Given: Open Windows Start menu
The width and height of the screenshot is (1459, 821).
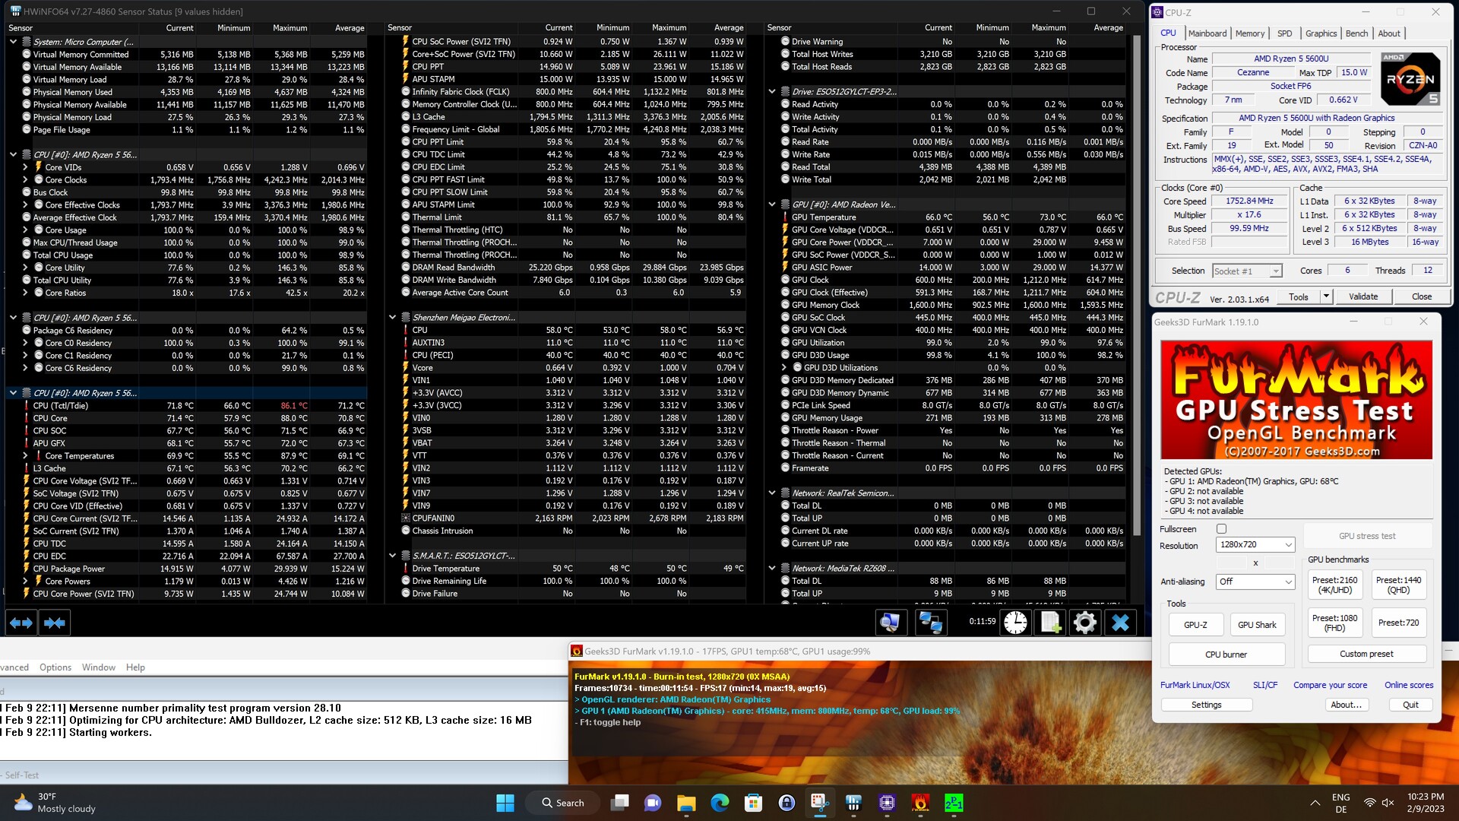Looking at the screenshot, I should tap(505, 803).
